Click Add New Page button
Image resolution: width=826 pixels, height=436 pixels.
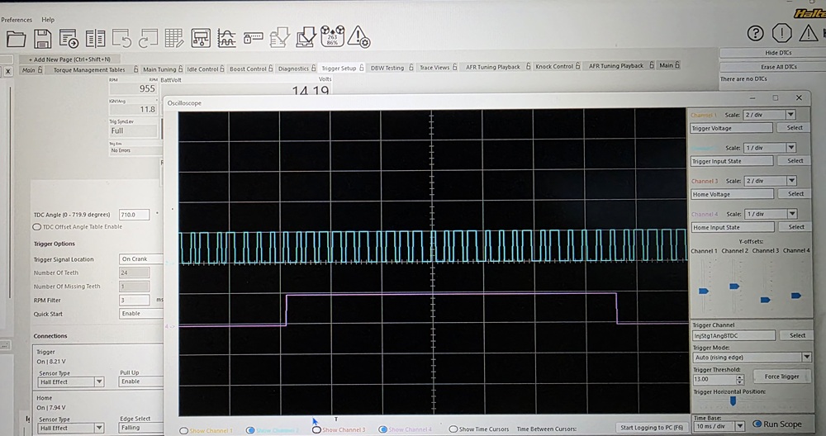69,59
